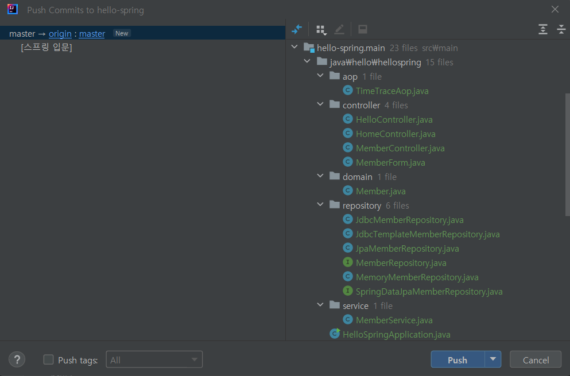Click the Show Diff icon in toolbar

(297, 29)
